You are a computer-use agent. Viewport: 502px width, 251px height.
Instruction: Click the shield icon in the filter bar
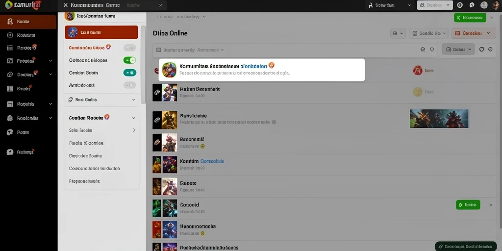[431, 50]
